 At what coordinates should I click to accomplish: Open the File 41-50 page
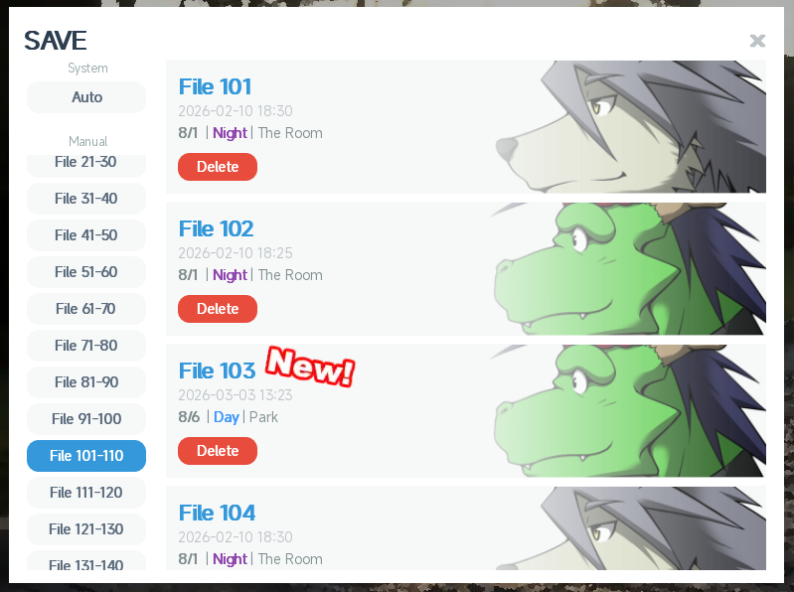coord(86,235)
